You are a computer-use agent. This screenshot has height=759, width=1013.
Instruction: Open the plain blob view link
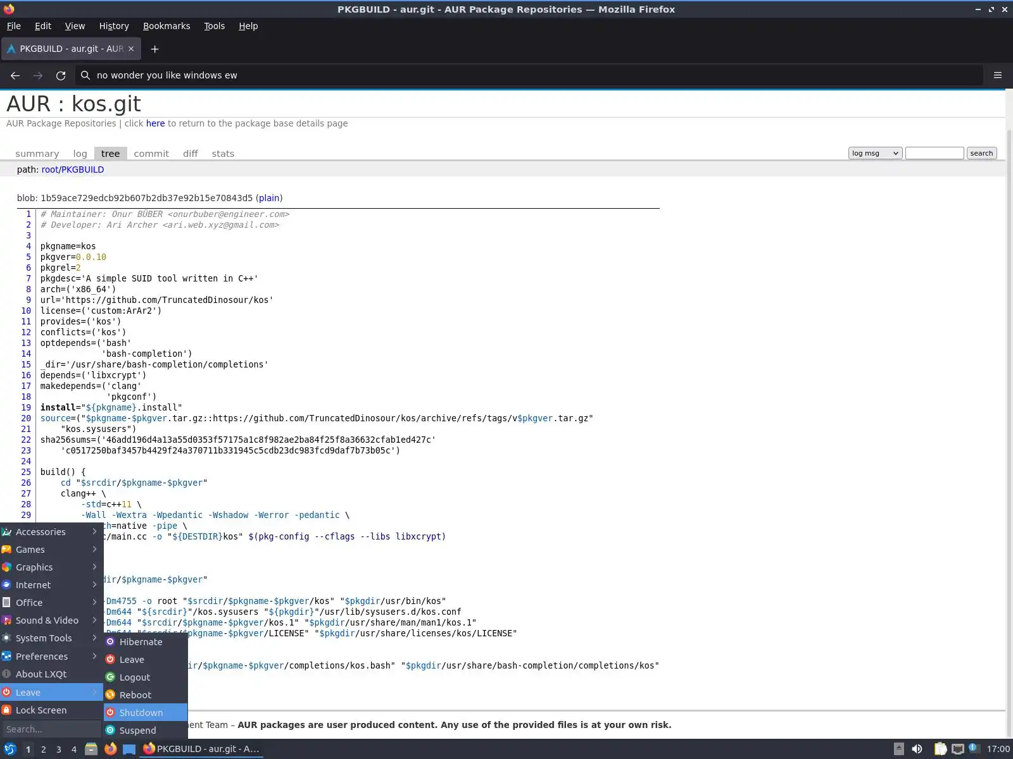point(269,198)
